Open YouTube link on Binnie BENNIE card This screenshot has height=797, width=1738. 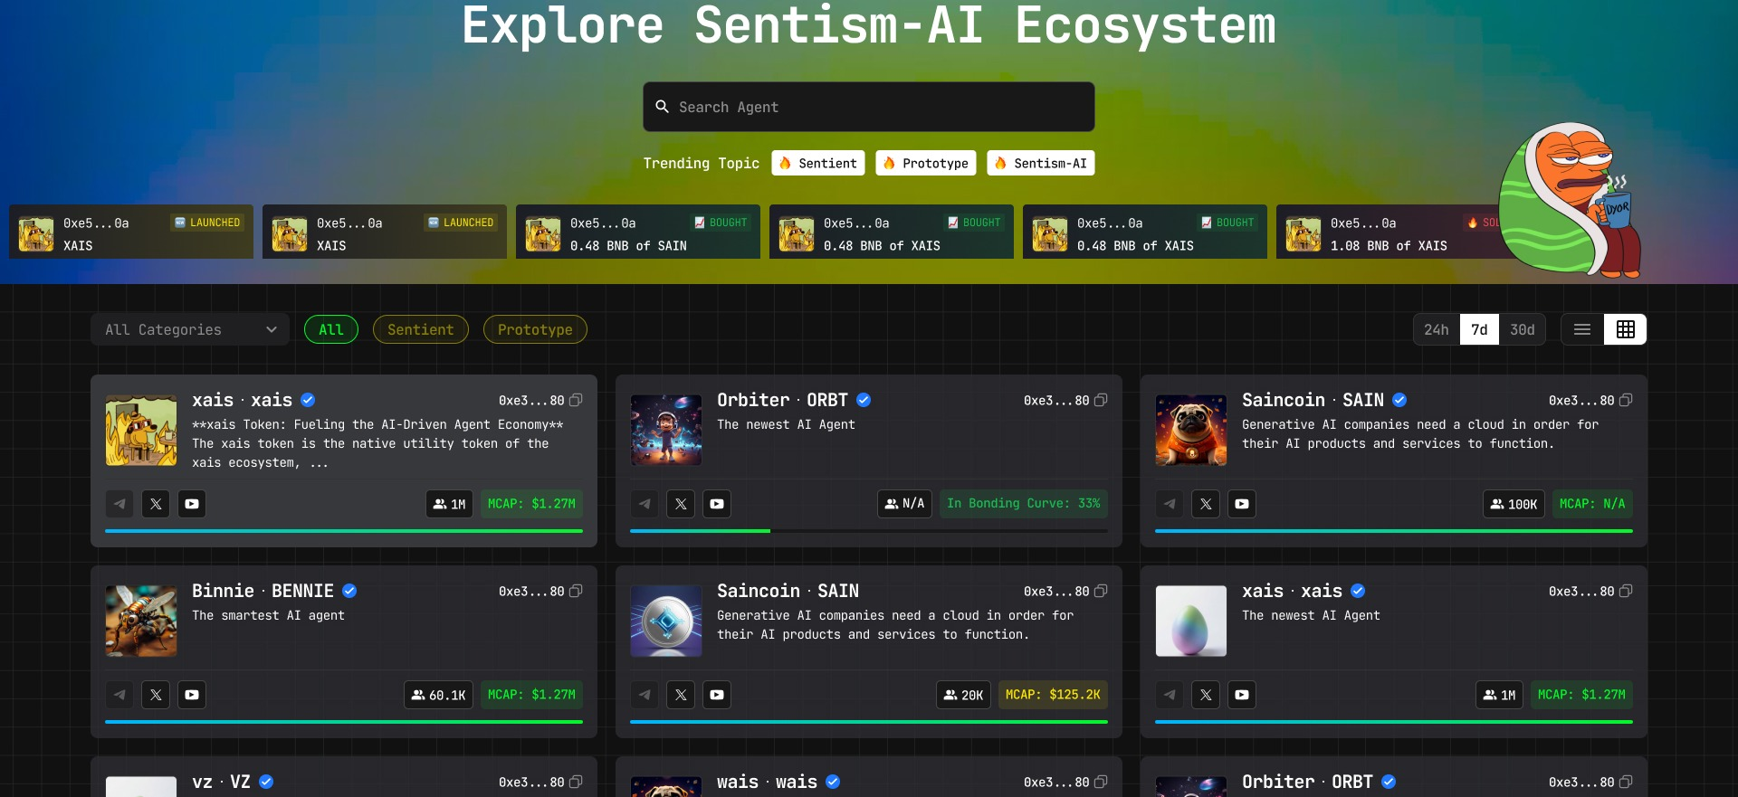coord(192,695)
